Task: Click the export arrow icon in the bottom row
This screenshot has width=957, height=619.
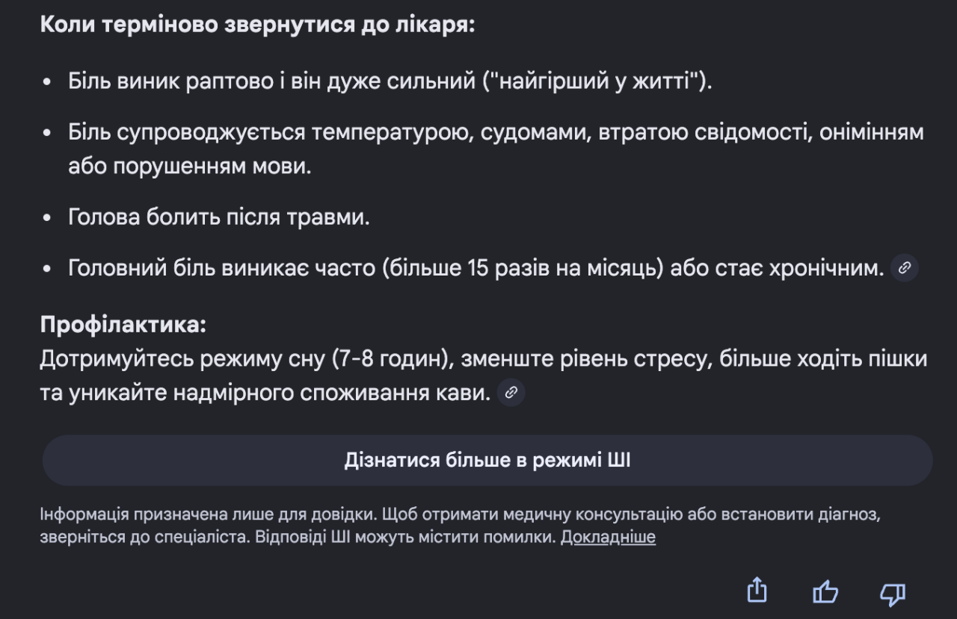Action: (758, 591)
